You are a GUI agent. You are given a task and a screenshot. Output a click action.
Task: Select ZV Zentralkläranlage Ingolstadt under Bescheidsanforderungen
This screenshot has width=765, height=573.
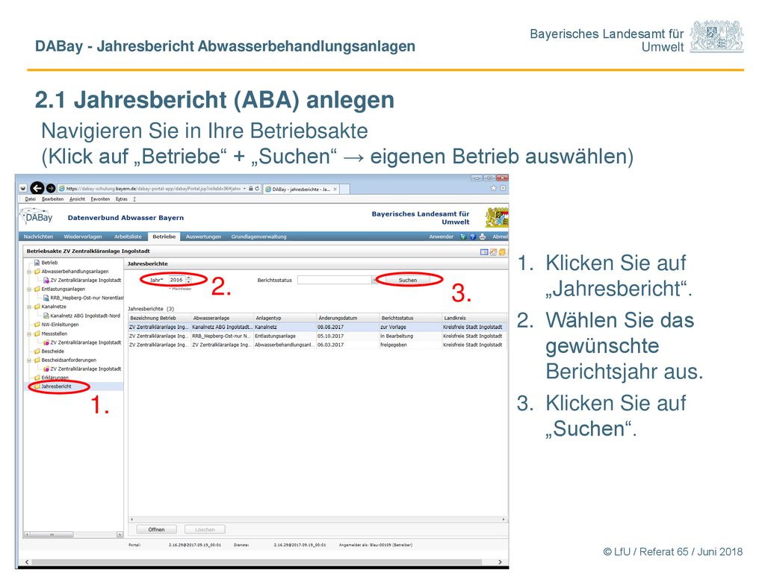click(x=86, y=369)
